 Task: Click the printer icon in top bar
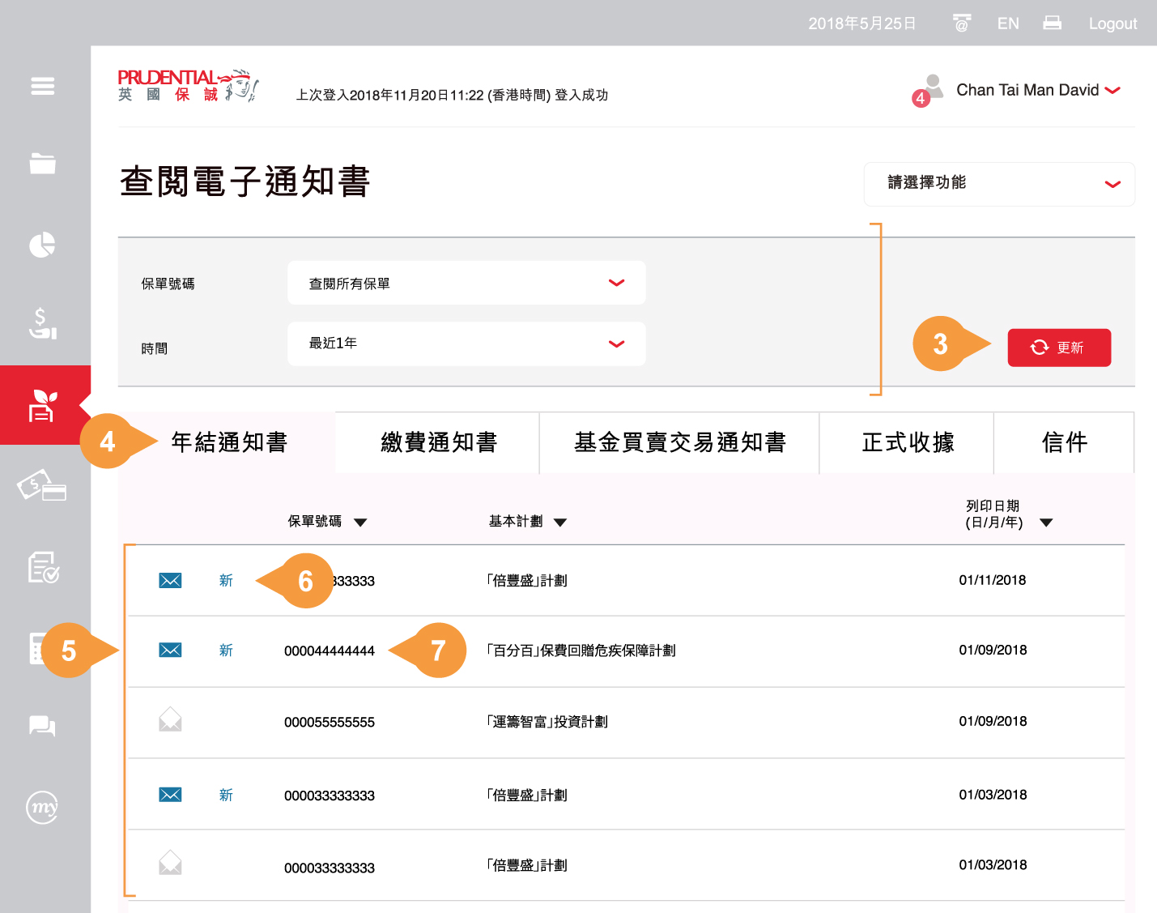click(x=1052, y=23)
